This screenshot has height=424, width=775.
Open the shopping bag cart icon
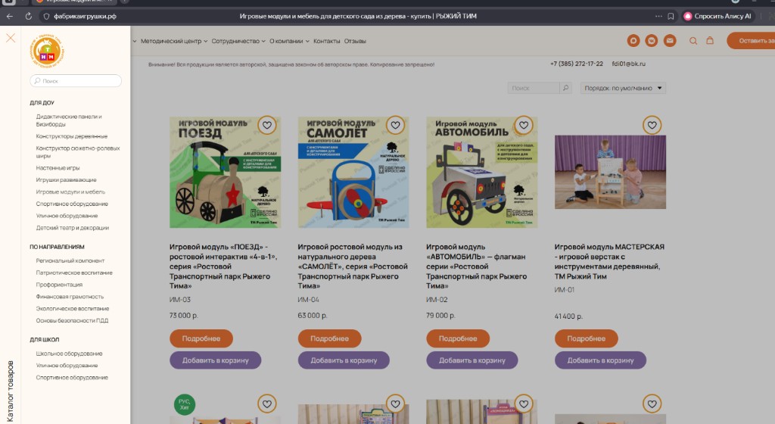(x=710, y=41)
